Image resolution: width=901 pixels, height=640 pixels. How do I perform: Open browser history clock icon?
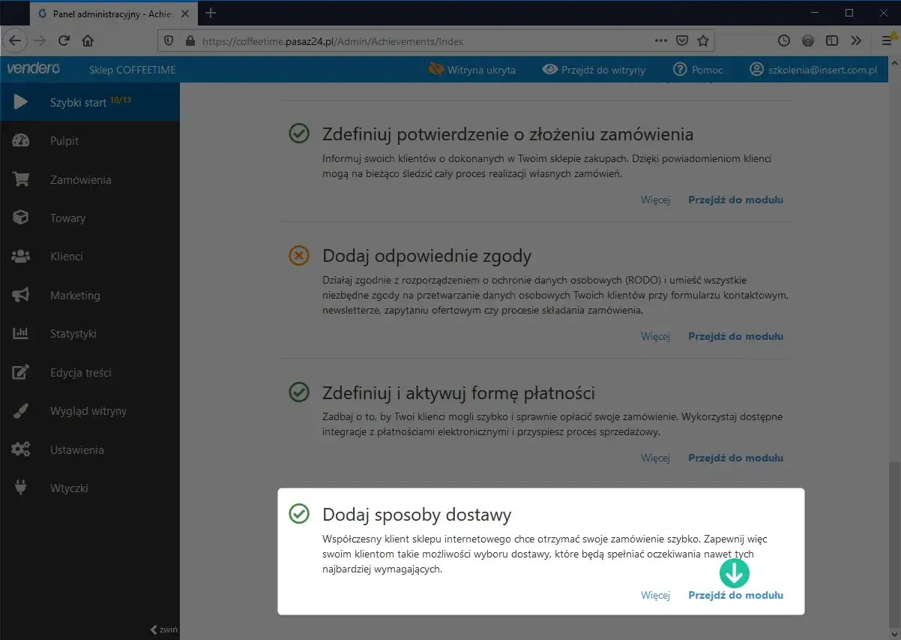click(x=784, y=41)
